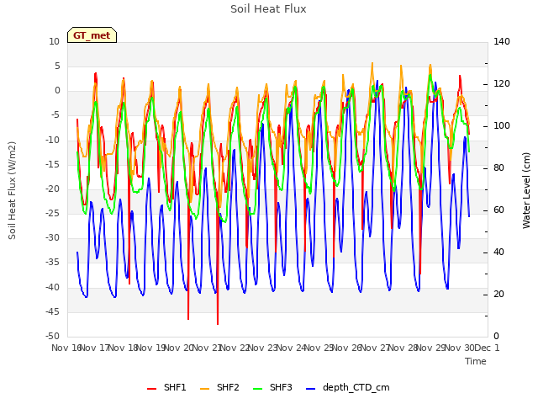The height and width of the screenshot is (404, 538).
Task: Toggle the SHF3 legend entry
Action: (272, 388)
